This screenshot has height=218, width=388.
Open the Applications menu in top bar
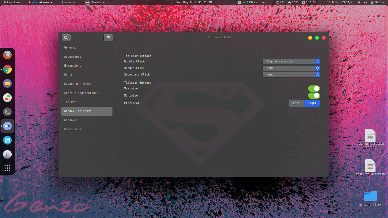[41, 2]
